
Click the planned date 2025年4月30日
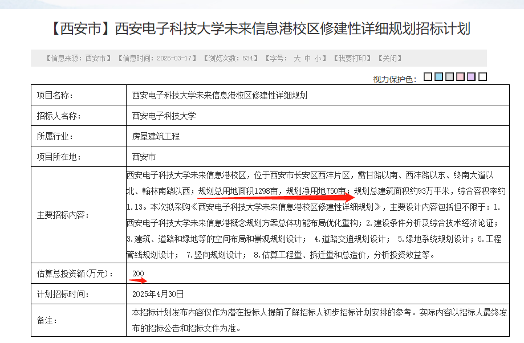(x=158, y=294)
